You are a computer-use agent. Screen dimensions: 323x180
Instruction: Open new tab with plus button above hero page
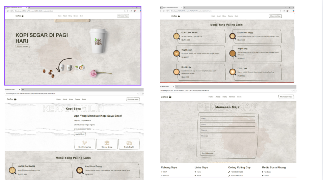point(29,7)
